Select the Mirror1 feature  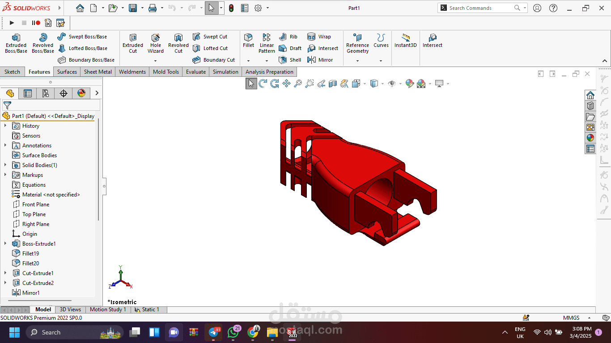click(x=31, y=293)
